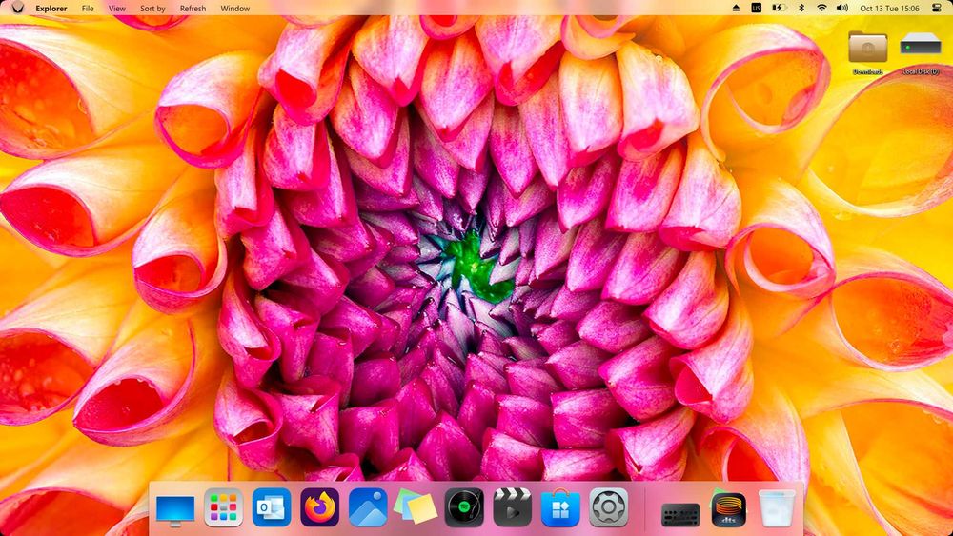Open the DTS audio app in dock
The width and height of the screenshot is (953, 536).
pyautogui.click(x=729, y=510)
